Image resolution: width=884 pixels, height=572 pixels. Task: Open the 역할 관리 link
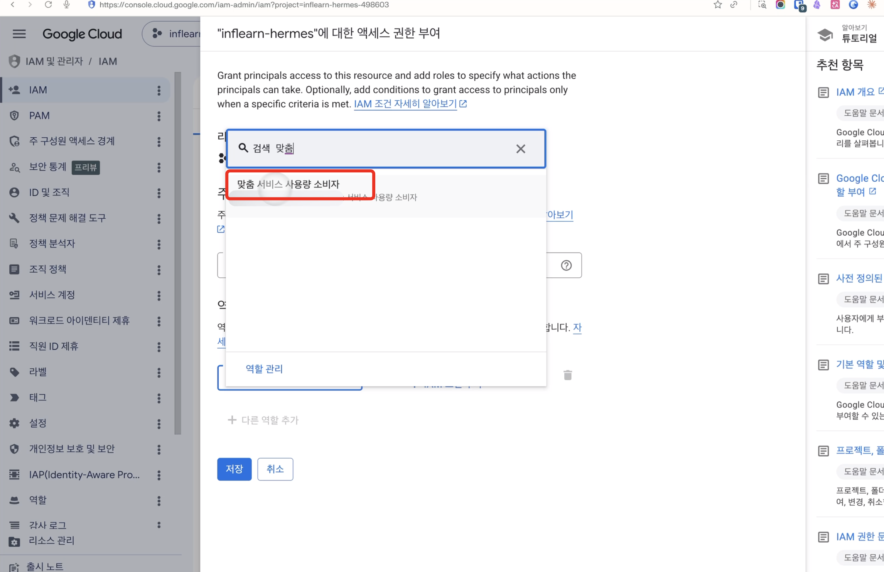click(x=264, y=369)
